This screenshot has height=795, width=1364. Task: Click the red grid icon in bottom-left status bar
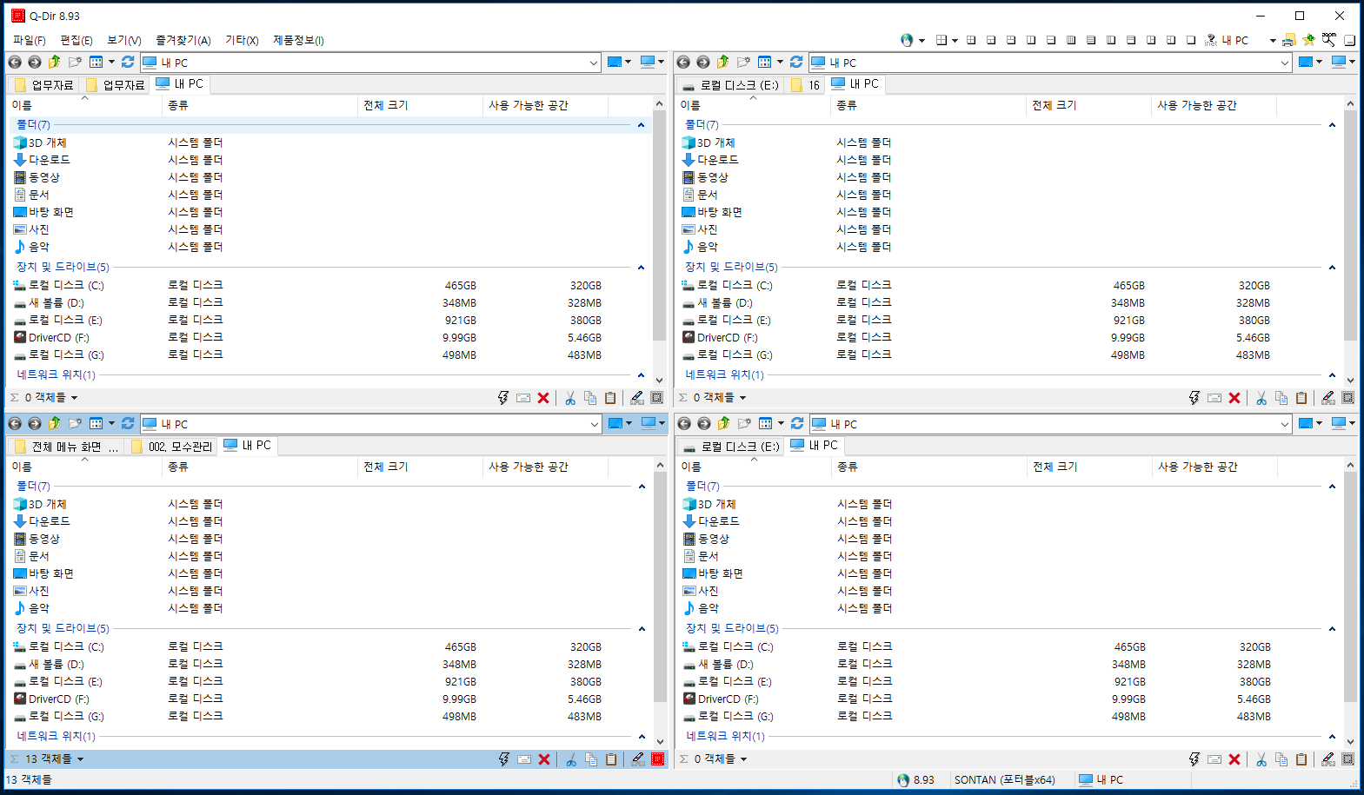658,759
